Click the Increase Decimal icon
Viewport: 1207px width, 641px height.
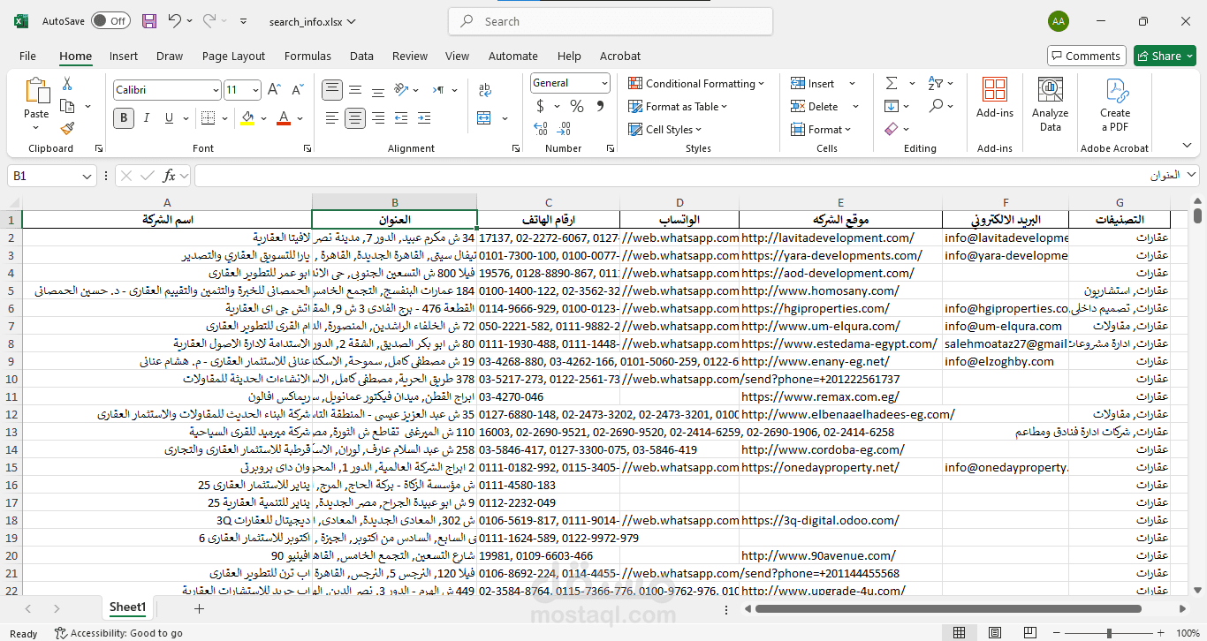541,129
